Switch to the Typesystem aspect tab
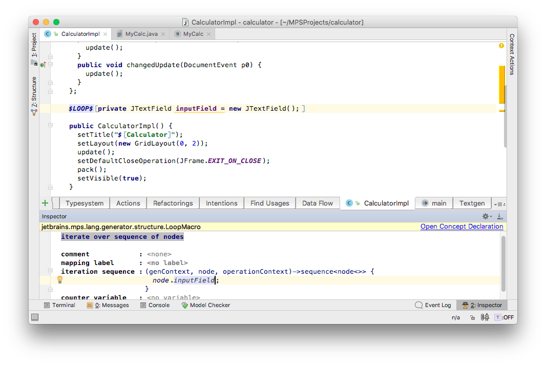546x365 pixels. [85, 203]
